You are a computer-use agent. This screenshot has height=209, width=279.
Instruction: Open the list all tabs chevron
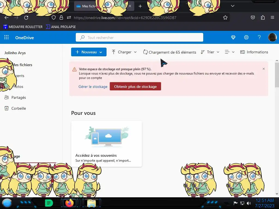tap(233, 6)
